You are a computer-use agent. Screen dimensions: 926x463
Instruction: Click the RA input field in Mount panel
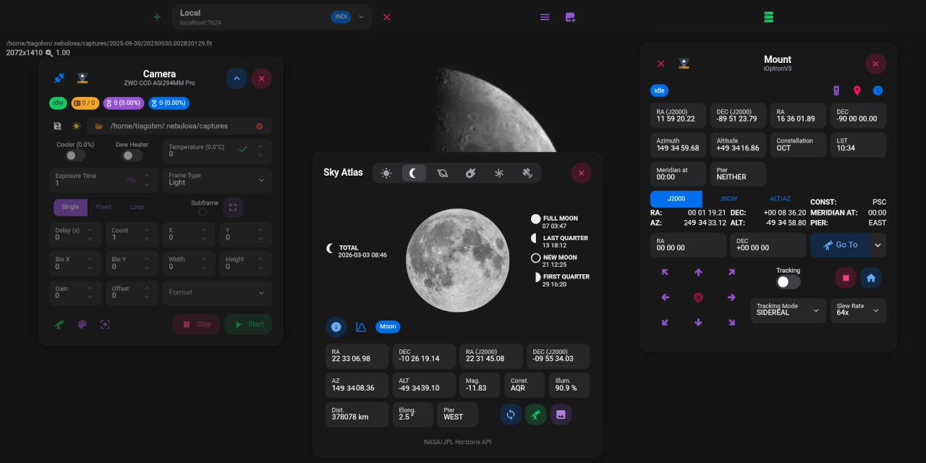pyautogui.click(x=688, y=245)
